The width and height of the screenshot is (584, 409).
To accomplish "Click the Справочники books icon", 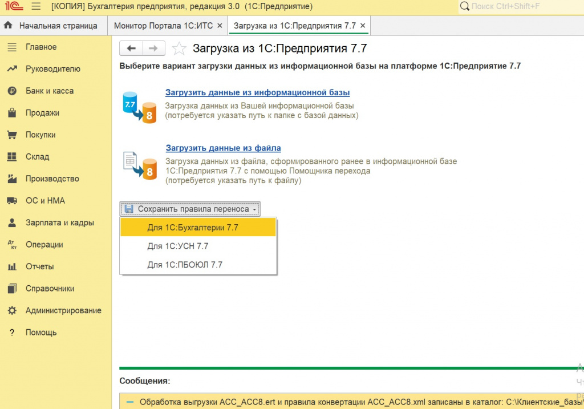I will click(12, 288).
